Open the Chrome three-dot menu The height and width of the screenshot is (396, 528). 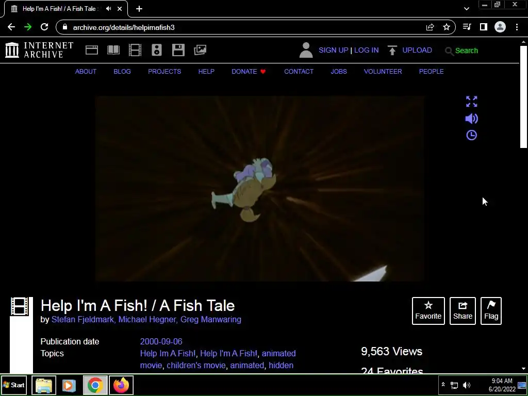[517, 27]
